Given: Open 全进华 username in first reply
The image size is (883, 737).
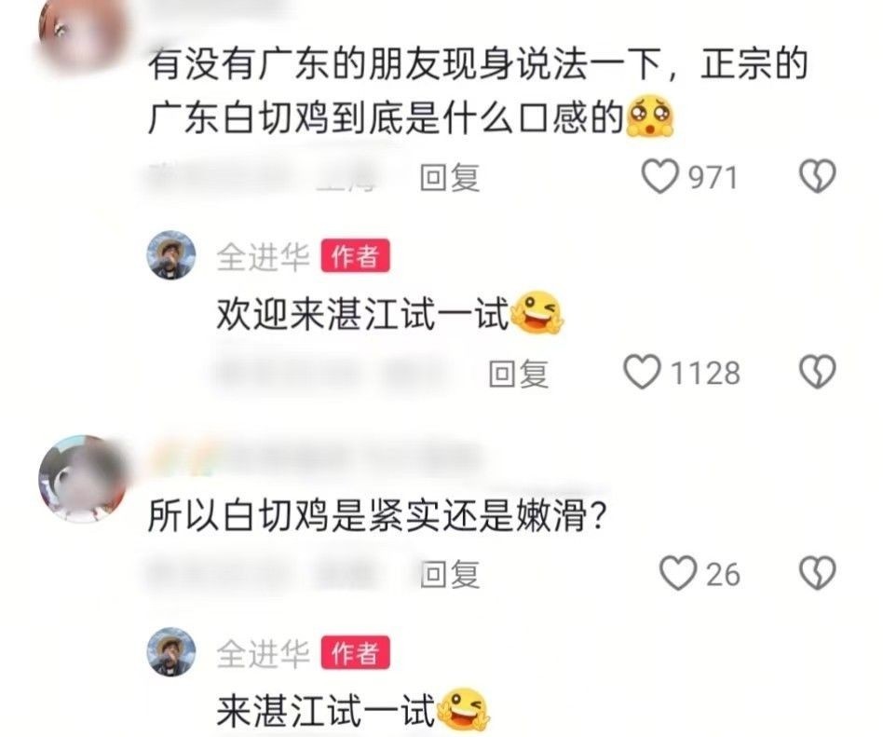Looking at the screenshot, I should click(263, 257).
